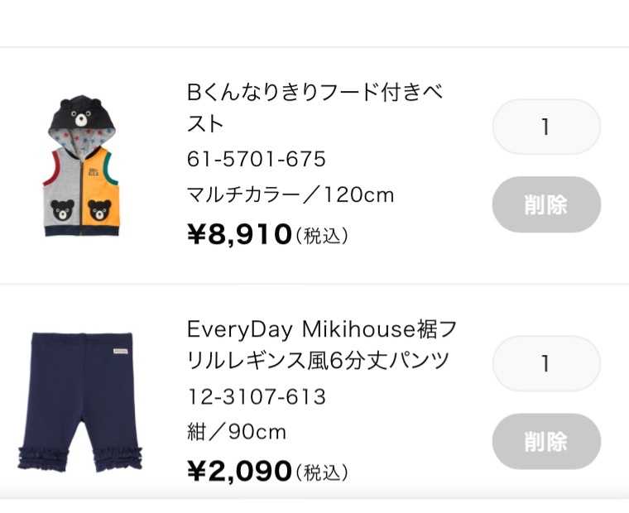Click the 紺／90cm variant text
This screenshot has width=629, height=513.
(237, 433)
